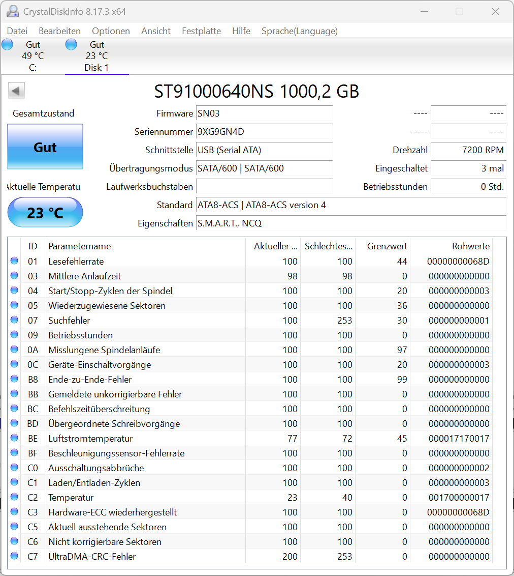This screenshot has height=576, width=514.
Task: Click the ID column header
Action: click(33, 246)
